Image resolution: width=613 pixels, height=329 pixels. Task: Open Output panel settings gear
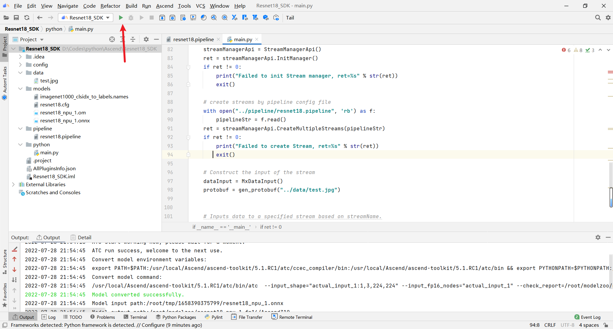[598, 237]
